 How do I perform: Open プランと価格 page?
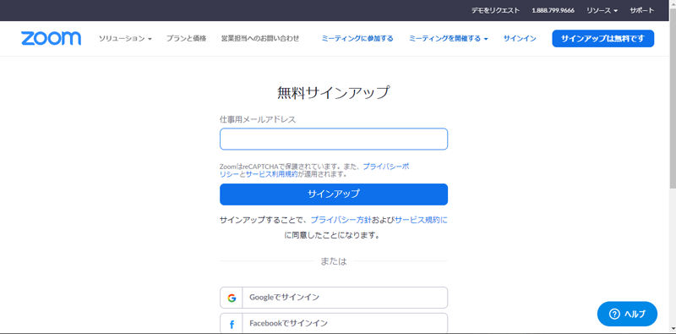coord(186,38)
